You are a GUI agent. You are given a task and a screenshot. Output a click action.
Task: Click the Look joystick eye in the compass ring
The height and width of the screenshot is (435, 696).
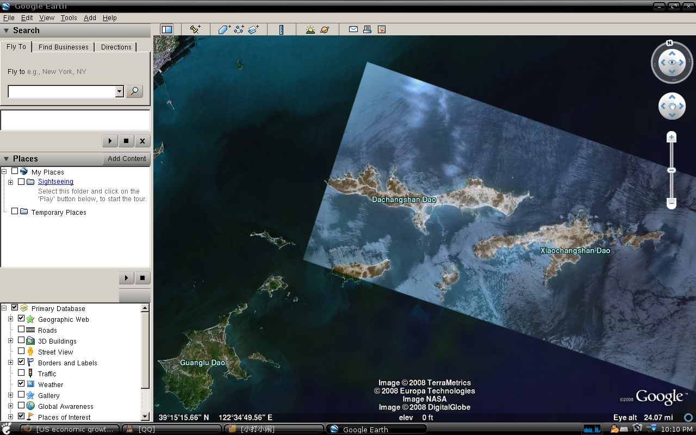672,63
